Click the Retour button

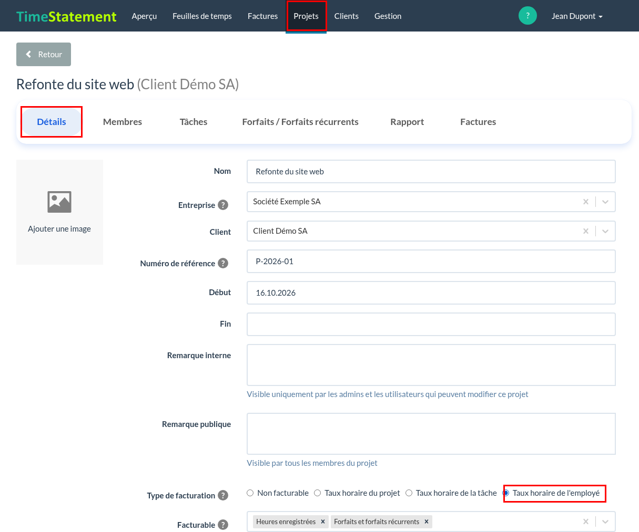click(x=44, y=54)
